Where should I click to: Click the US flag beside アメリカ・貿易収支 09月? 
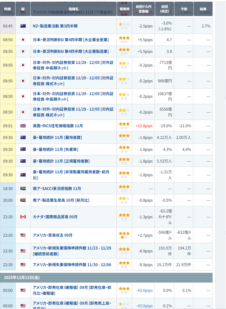click(23, 235)
